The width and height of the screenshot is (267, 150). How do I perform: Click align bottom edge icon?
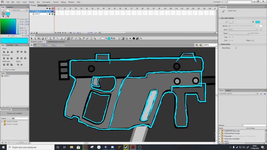(x=25, y=52)
